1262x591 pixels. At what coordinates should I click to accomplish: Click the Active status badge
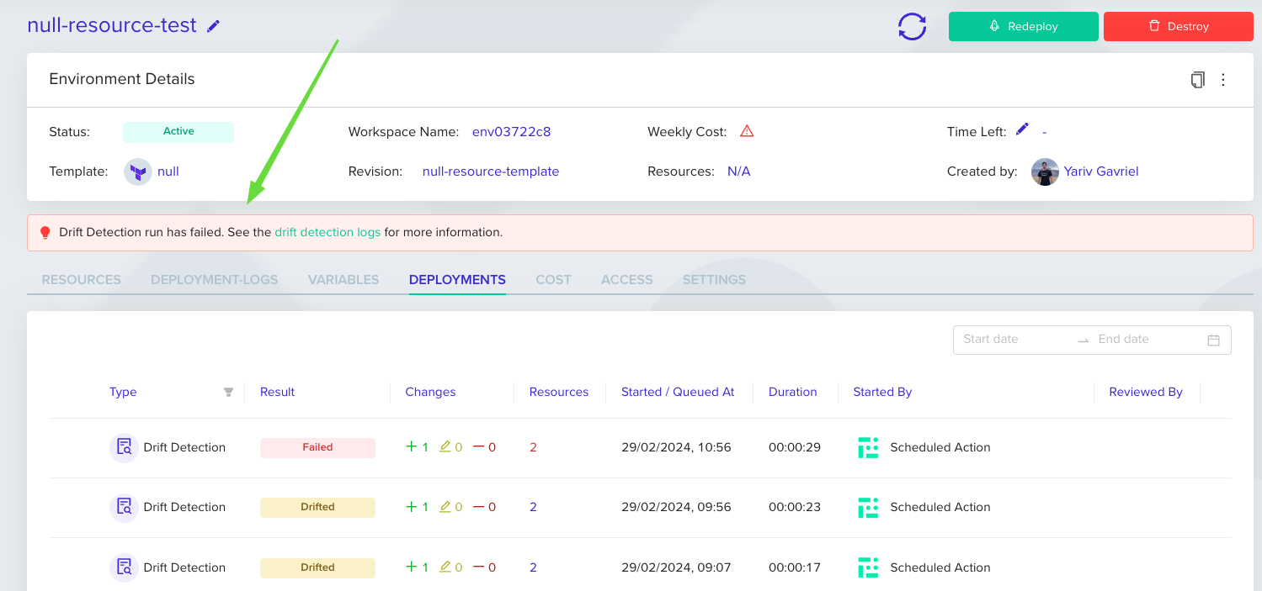point(178,131)
